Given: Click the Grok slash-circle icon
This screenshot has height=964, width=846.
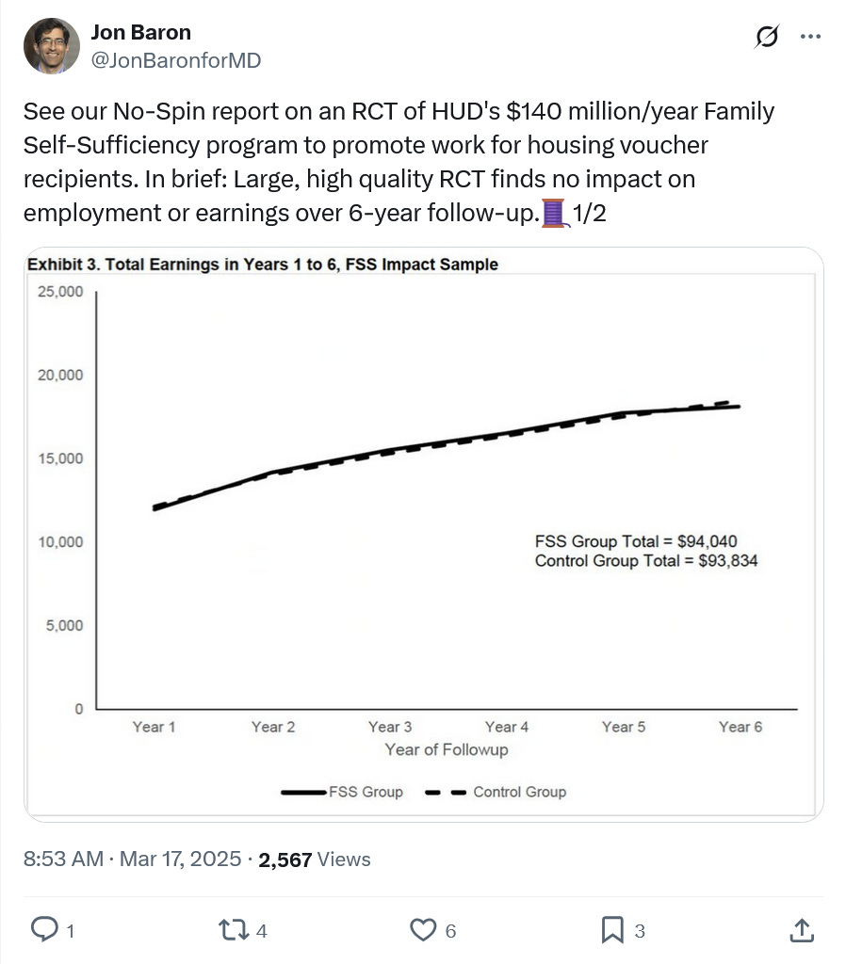Looking at the screenshot, I should 767,37.
